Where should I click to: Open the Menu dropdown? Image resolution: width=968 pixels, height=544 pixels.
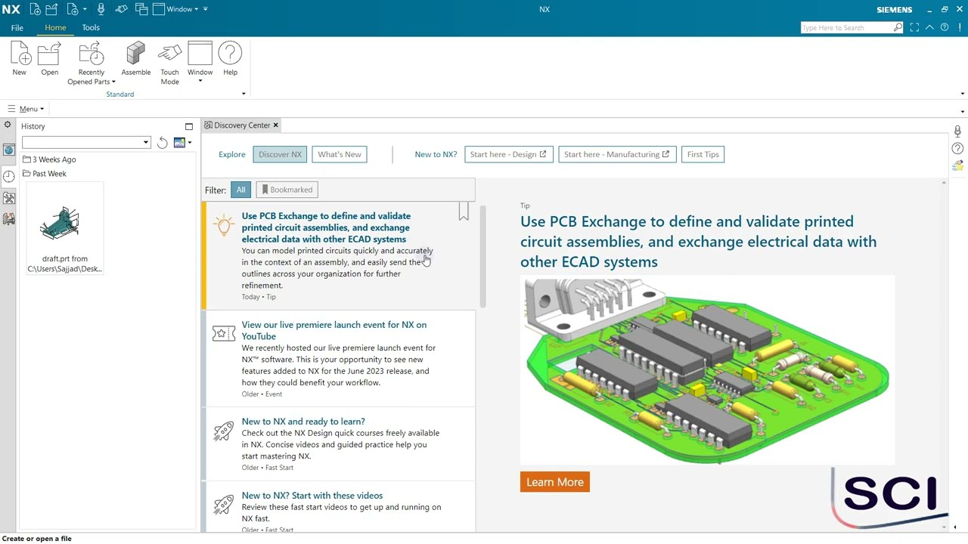point(26,109)
